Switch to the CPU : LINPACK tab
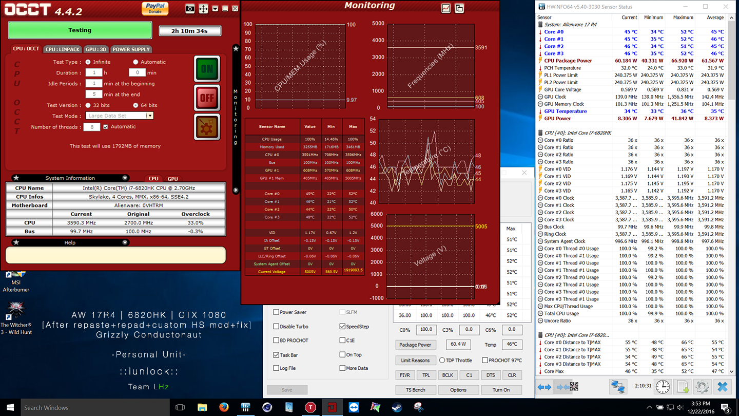This screenshot has height=416, width=739. click(x=62, y=49)
